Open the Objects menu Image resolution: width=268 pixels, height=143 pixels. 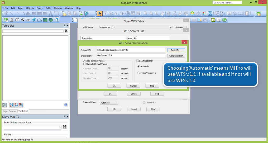30,8
